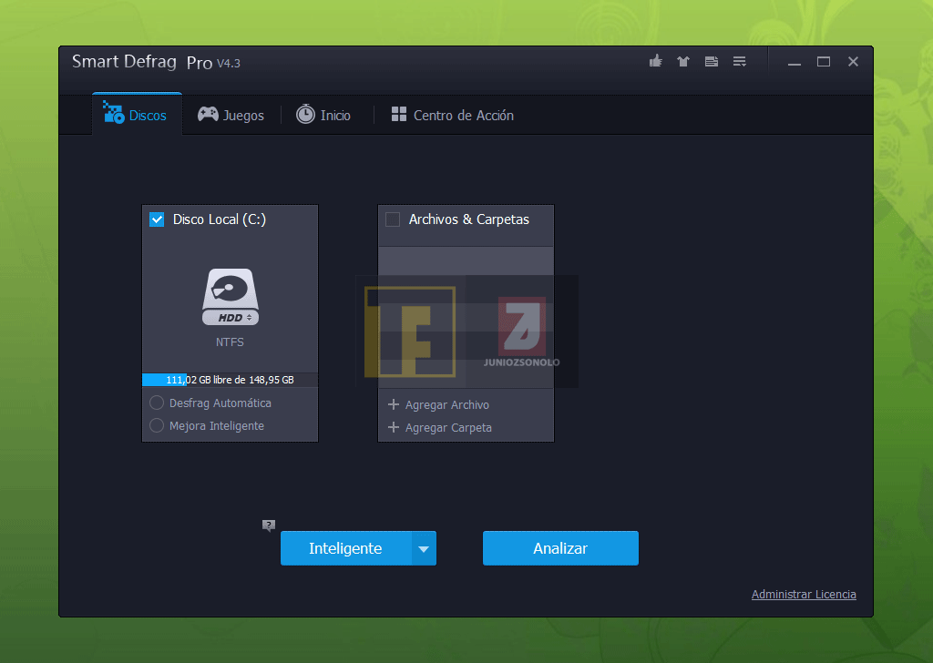The width and height of the screenshot is (933, 663).
Task: Open the skin shirt icon
Action: [x=683, y=61]
